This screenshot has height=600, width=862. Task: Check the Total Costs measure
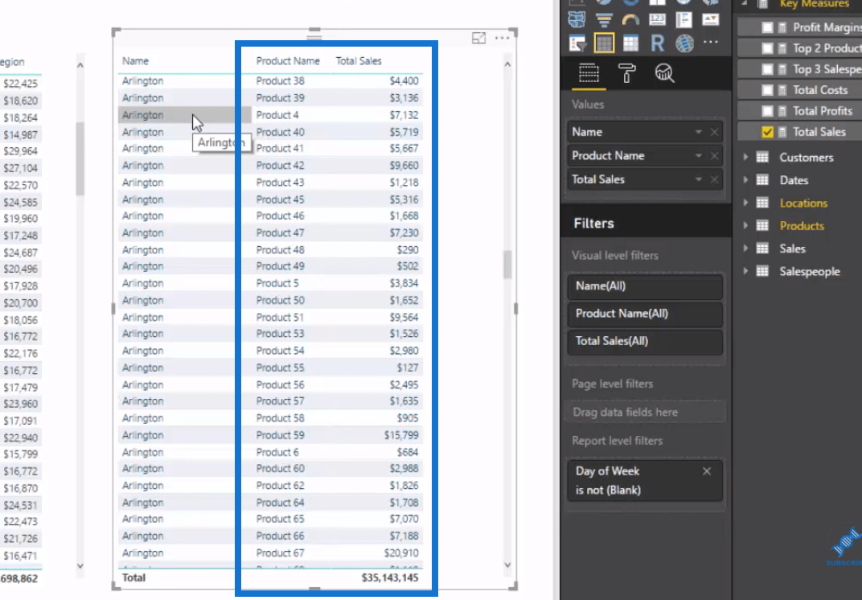pos(767,90)
